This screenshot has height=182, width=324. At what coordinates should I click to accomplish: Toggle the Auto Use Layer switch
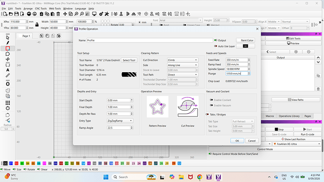click(216, 46)
